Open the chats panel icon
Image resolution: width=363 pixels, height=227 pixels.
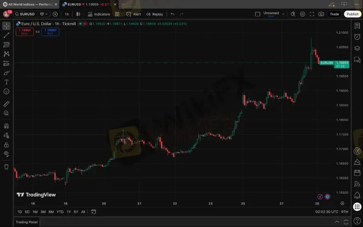(357, 60)
